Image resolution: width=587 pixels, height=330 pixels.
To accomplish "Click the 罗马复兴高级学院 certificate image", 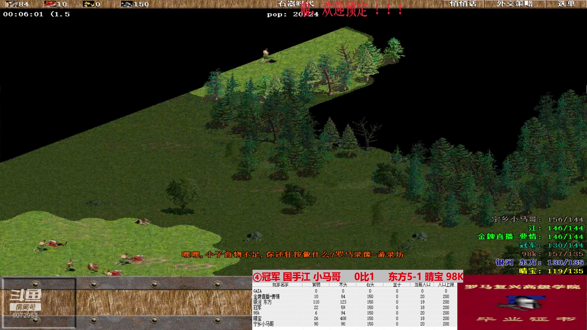I will pos(522,302).
